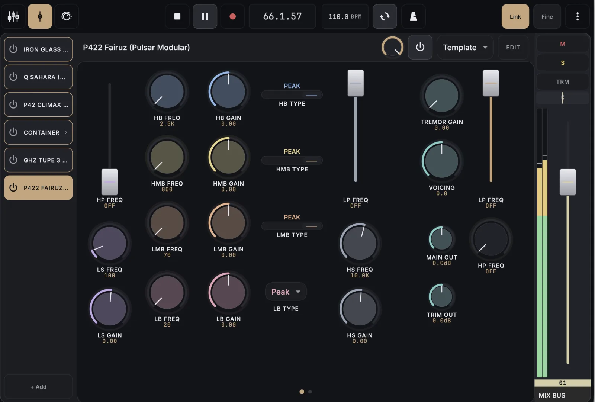Click the VOICING knob
This screenshot has width=595, height=402.
(x=442, y=161)
